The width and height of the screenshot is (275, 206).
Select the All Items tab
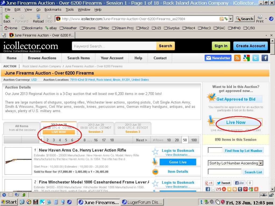tap(22, 128)
